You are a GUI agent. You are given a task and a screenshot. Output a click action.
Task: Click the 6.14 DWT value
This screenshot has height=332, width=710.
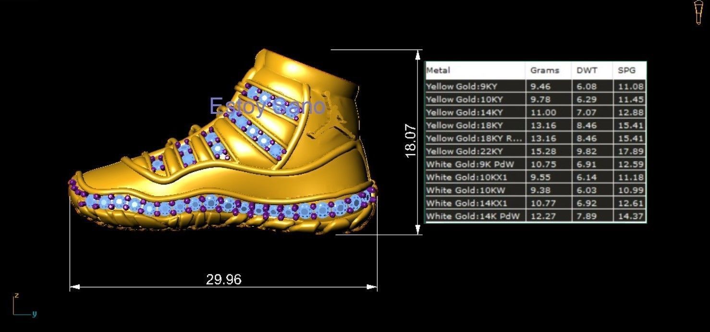(x=586, y=177)
